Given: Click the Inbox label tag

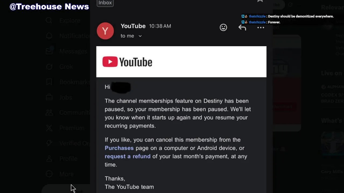Looking at the screenshot, I should click(x=105, y=3).
